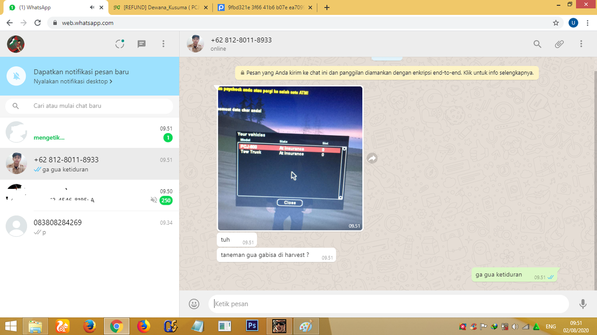Switch to the 9fbd321e tab
This screenshot has width=597, height=335.
point(264,7)
